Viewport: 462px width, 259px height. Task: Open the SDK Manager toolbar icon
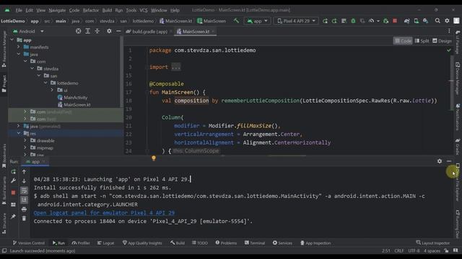coord(425,21)
